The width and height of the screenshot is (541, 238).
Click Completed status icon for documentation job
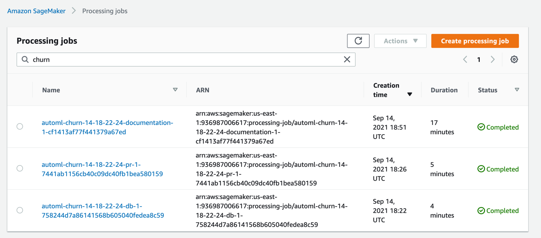[x=481, y=127]
